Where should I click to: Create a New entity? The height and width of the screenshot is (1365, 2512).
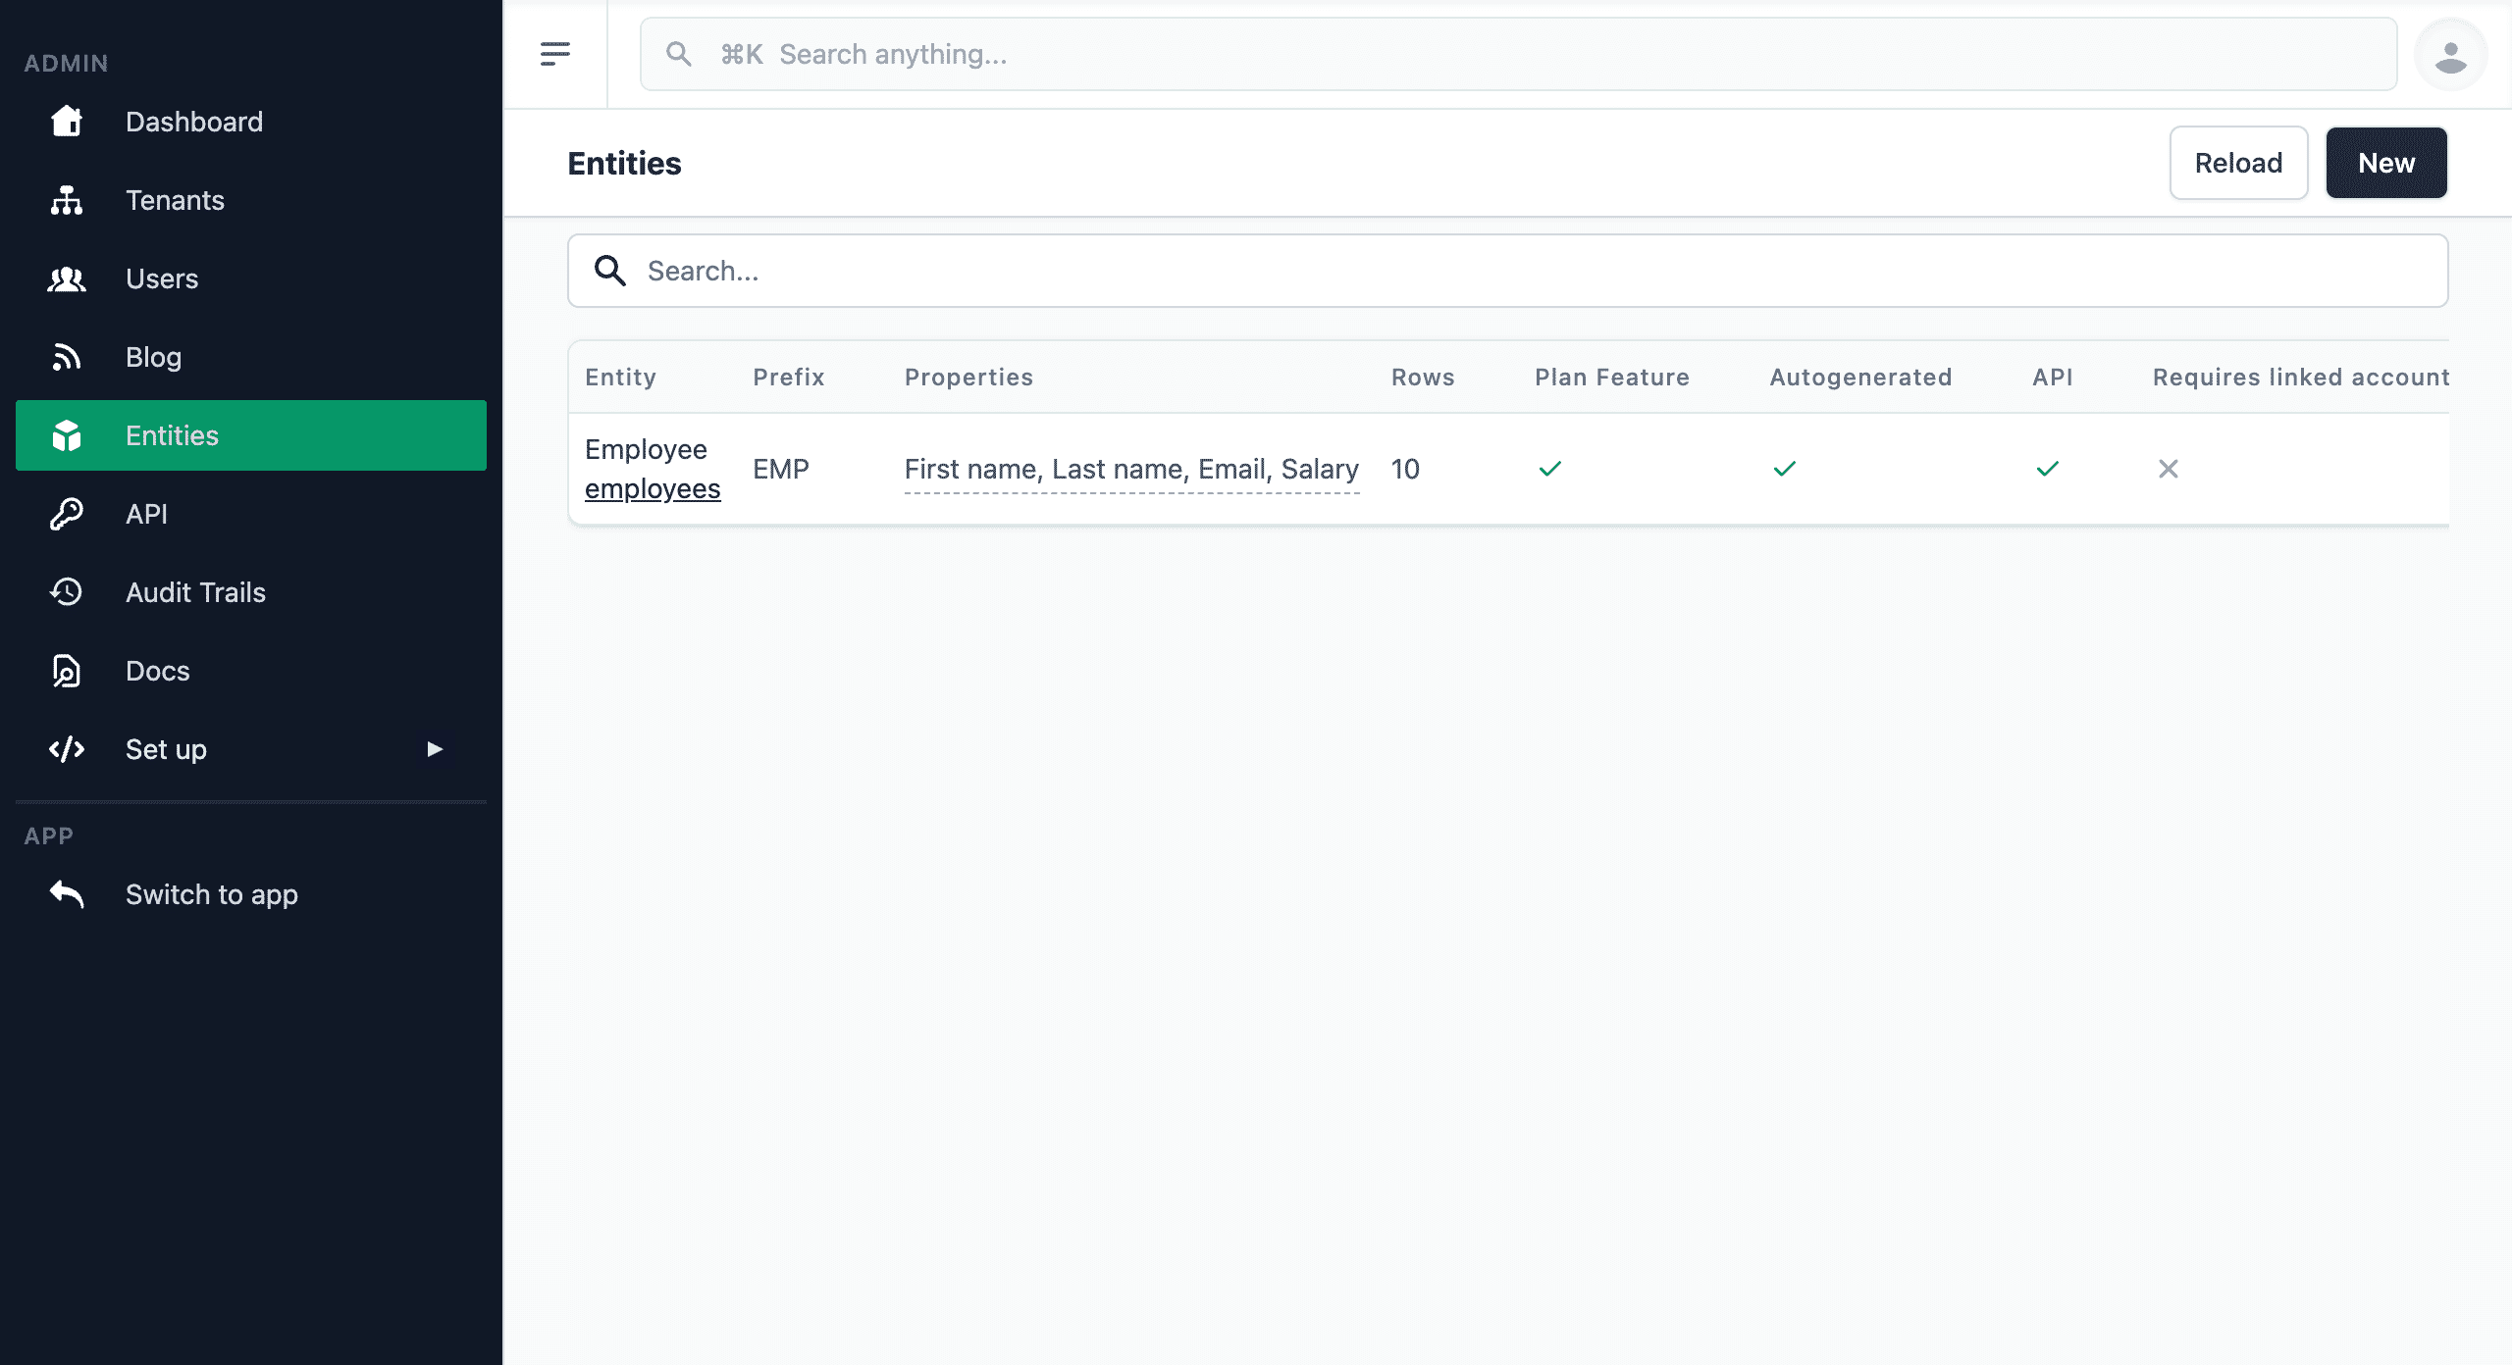click(x=2386, y=163)
